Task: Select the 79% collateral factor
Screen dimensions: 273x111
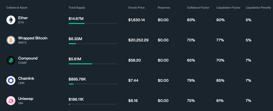Action: coord(191,80)
